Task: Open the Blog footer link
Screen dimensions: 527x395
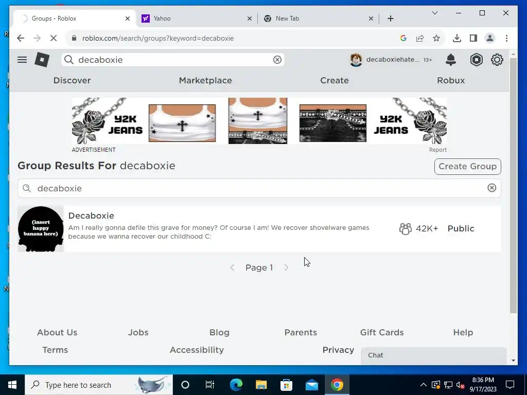Action: [x=219, y=332]
